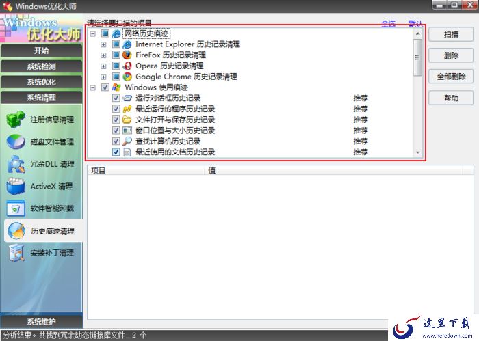Screen dimensions: 479x341
Task: Open the 系统优化 sidebar section
Action: click(41, 82)
